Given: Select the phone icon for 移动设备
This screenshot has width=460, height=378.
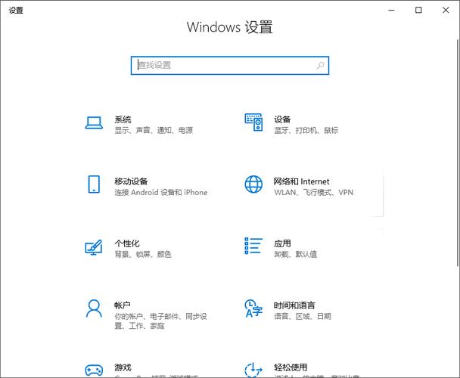Looking at the screenshot, I should point(94,185).
